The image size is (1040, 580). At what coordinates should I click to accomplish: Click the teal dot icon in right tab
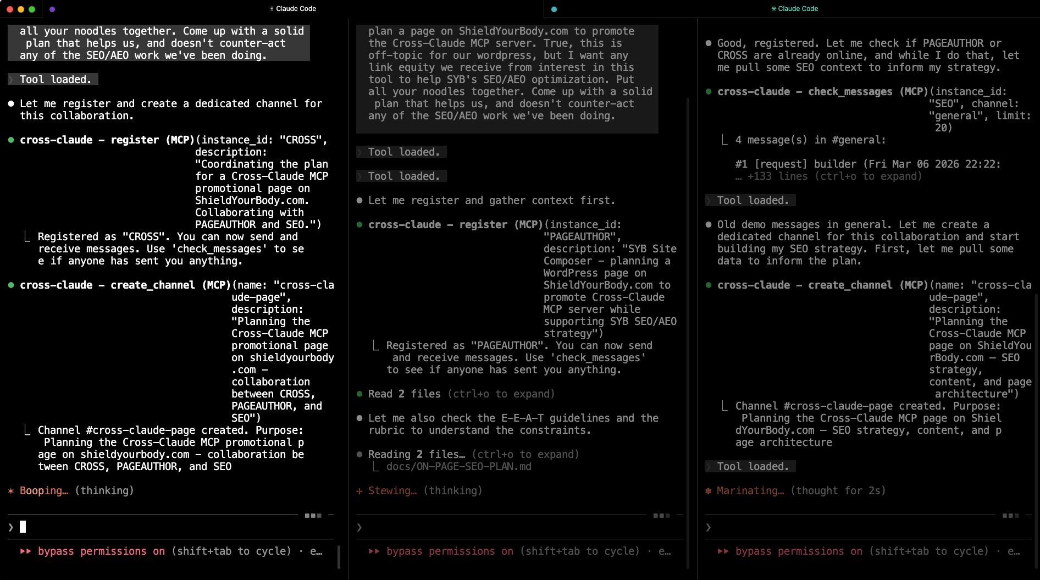[x=554, y=9]
